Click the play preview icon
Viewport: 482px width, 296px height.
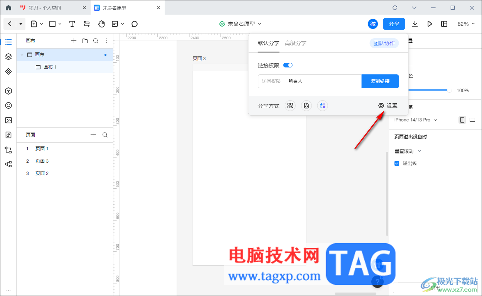430,24
